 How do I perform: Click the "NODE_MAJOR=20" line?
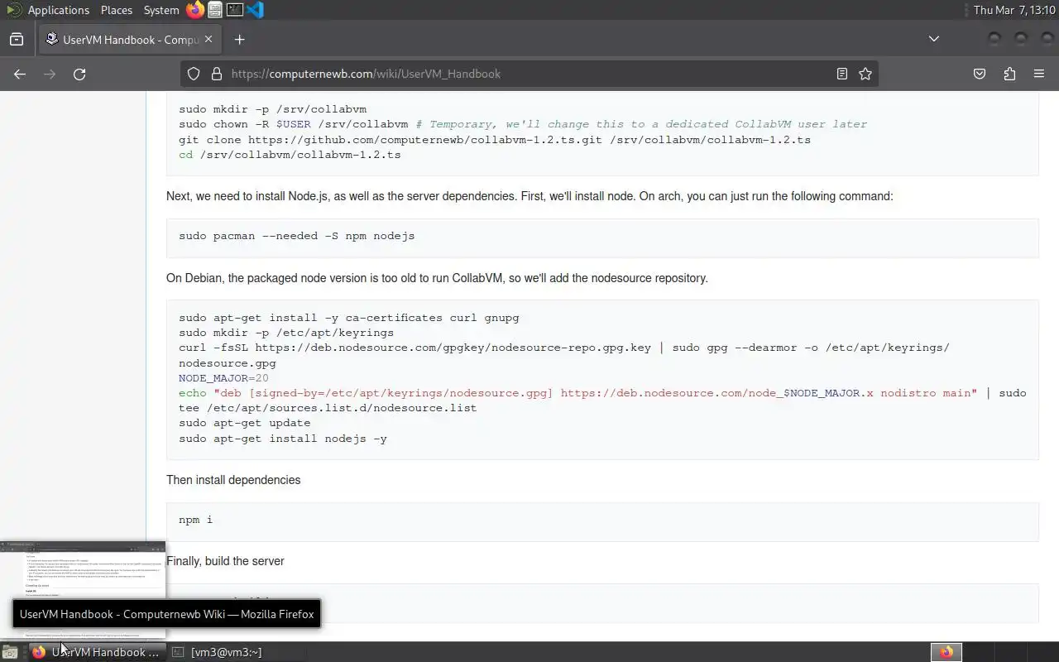pos(223,378)
